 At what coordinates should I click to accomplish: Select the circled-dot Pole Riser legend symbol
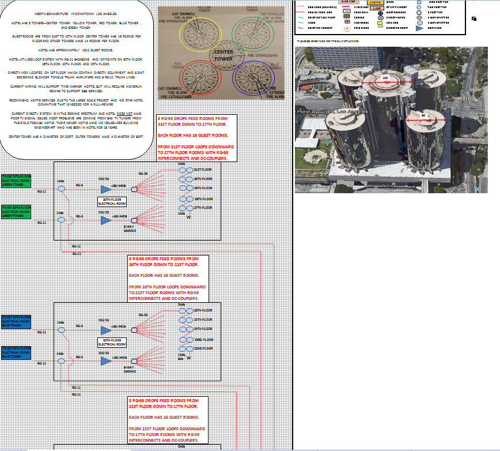[347, 29]
